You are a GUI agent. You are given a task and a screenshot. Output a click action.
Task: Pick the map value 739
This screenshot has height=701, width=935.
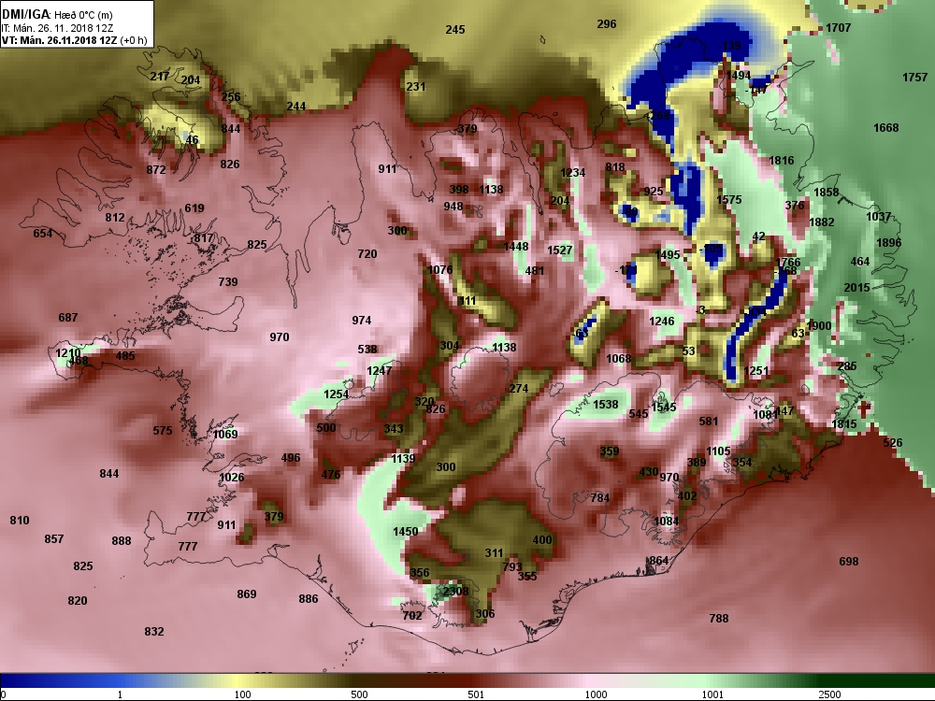(x=228, y=281)
